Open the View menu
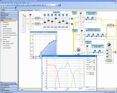117x93 pixels. (x=8, y=3)
